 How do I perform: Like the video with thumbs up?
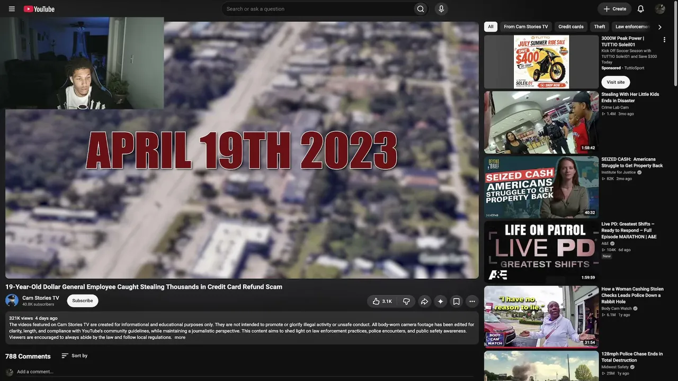coord(381,302)
